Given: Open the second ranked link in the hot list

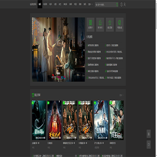Looking at the screenshot, I should 112,45.
